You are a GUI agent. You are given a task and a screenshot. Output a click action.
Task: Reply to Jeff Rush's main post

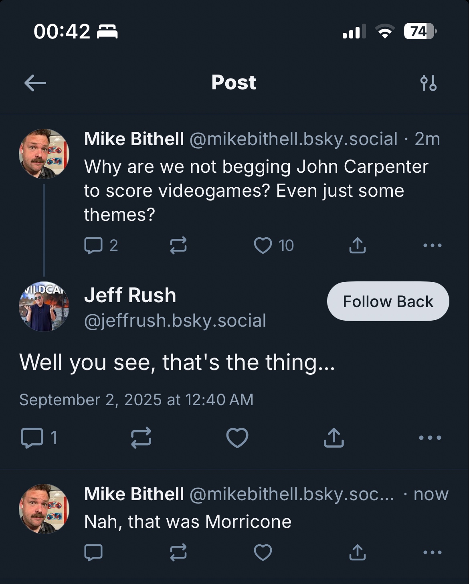(32, 438)
